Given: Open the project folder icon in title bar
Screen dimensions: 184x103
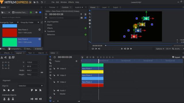Looking at the screenshot, I should pos(34,2).
